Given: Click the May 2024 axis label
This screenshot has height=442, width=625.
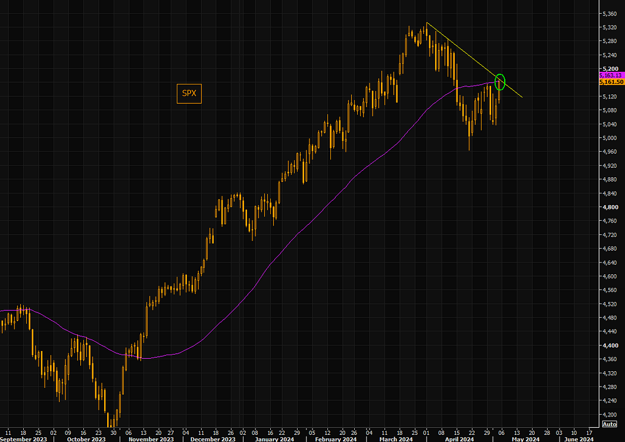Looking at the screenshot, I should [526, 439].
